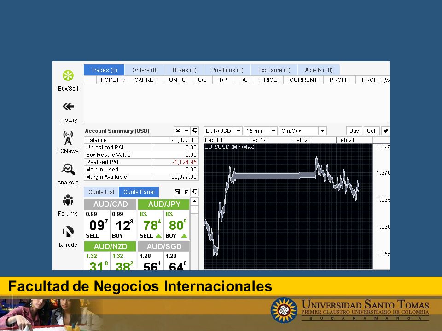This screenshot has height=331, width=442.
Task: Sort by PRICE column header
Action: [268, 80]
